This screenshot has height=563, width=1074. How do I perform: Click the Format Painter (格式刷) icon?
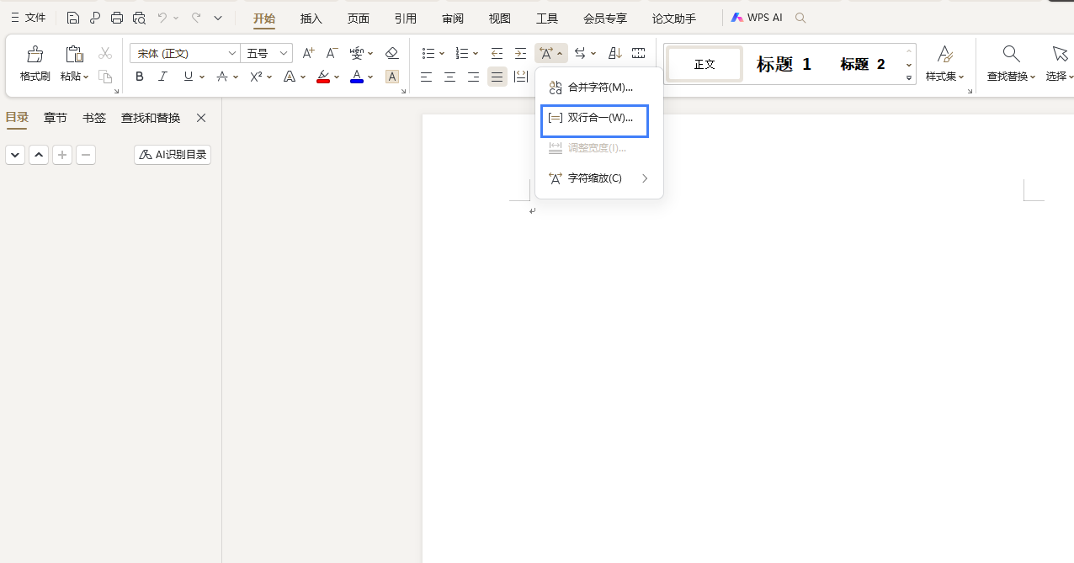(x=35, y=55)
